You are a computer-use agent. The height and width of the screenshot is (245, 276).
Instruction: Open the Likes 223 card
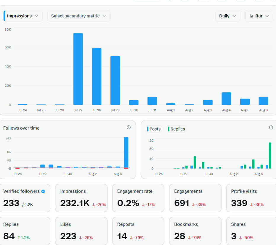coord(81,231)
